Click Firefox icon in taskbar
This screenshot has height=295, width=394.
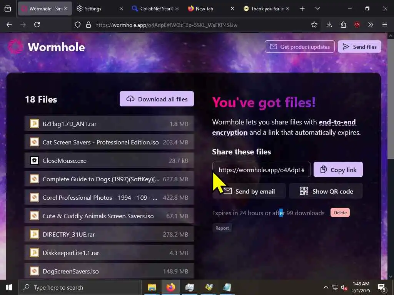click(170, 287)
